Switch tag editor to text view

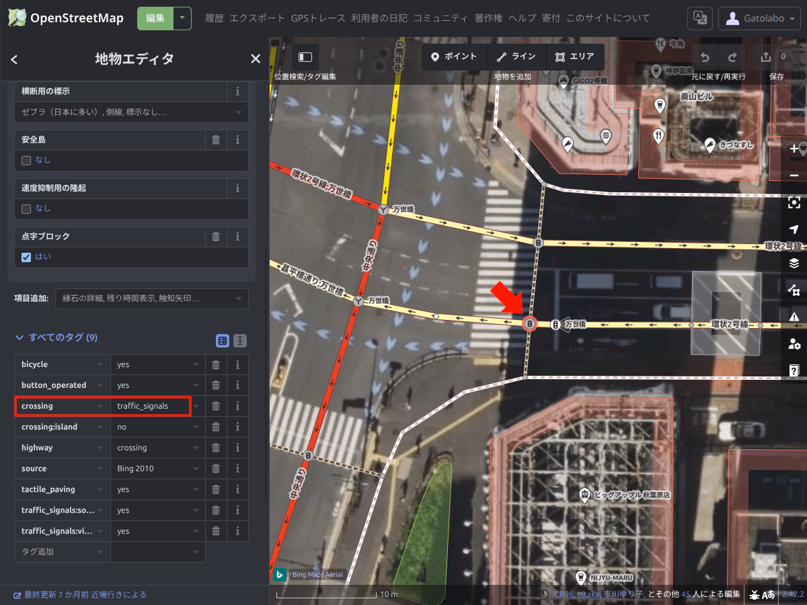240,341
